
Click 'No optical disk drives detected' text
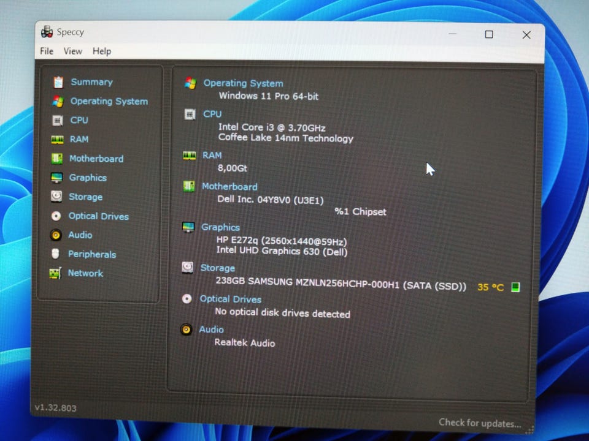point(282,313)
